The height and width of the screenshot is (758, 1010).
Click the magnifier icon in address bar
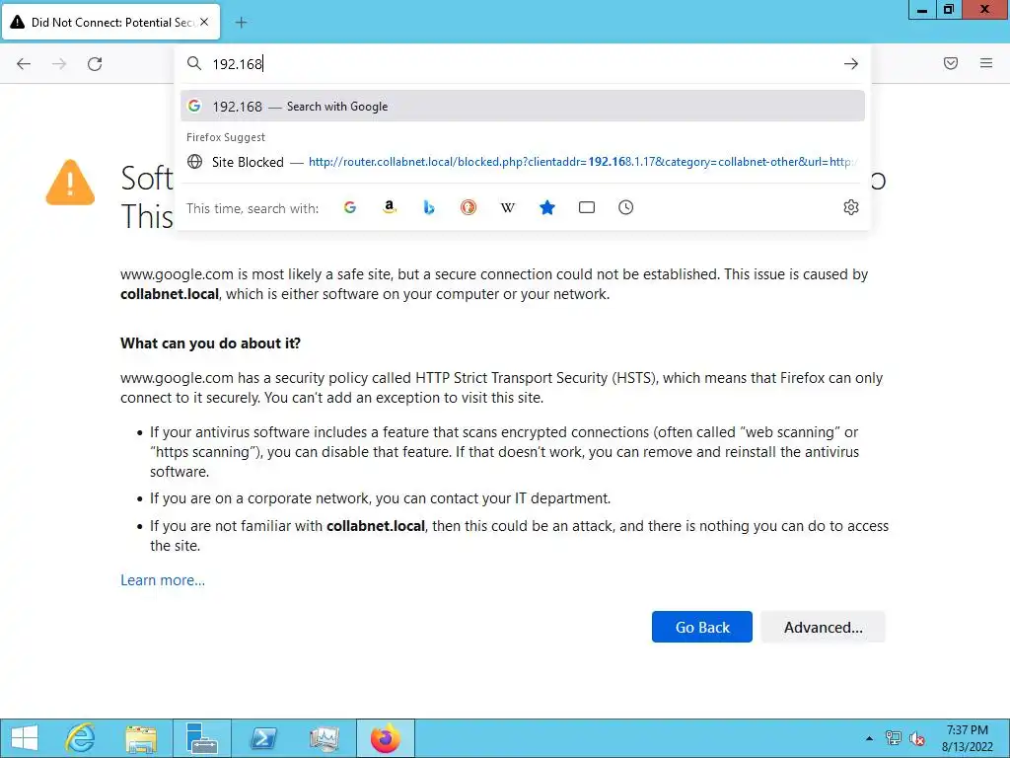(x=194, y=63)
